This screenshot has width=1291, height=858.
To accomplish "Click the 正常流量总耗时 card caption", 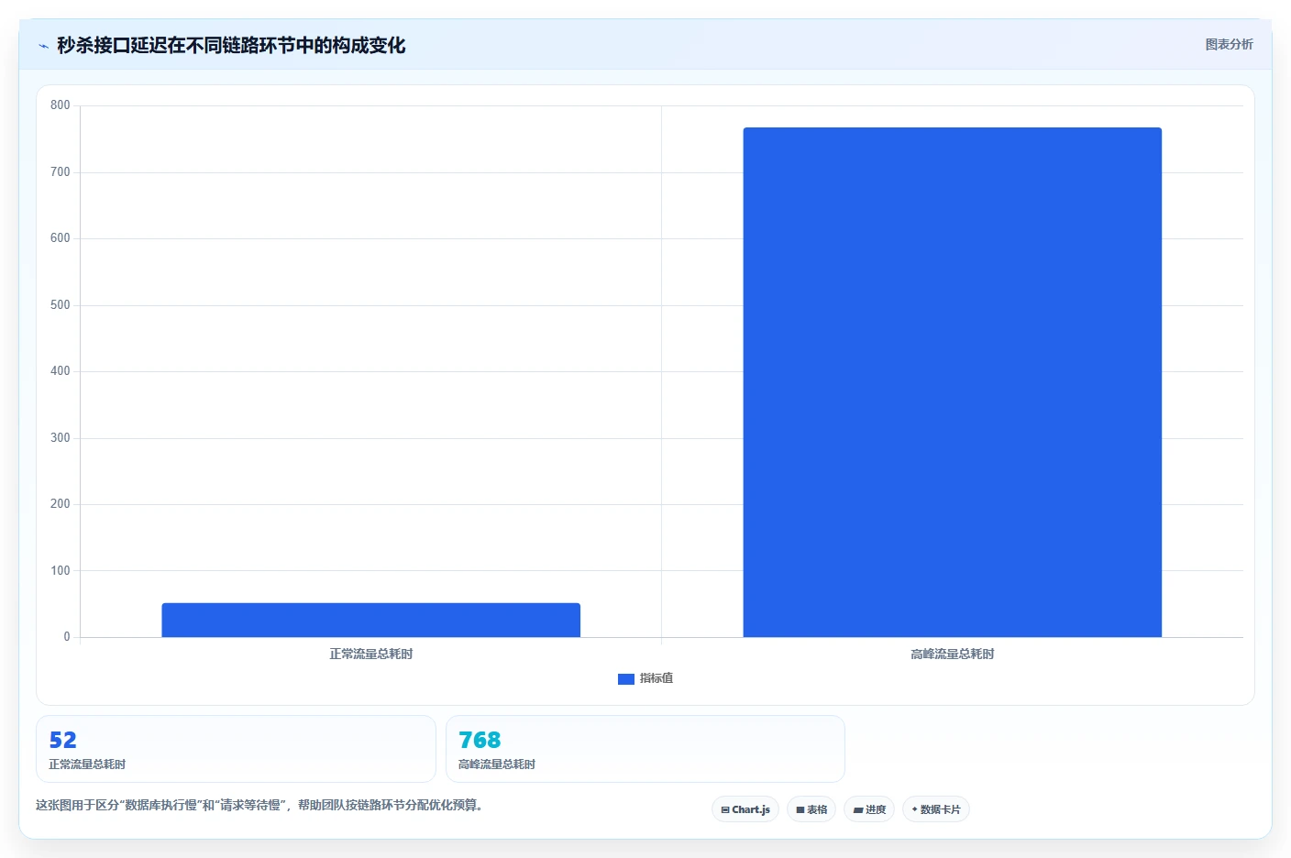I will click(x=87, y=764).
